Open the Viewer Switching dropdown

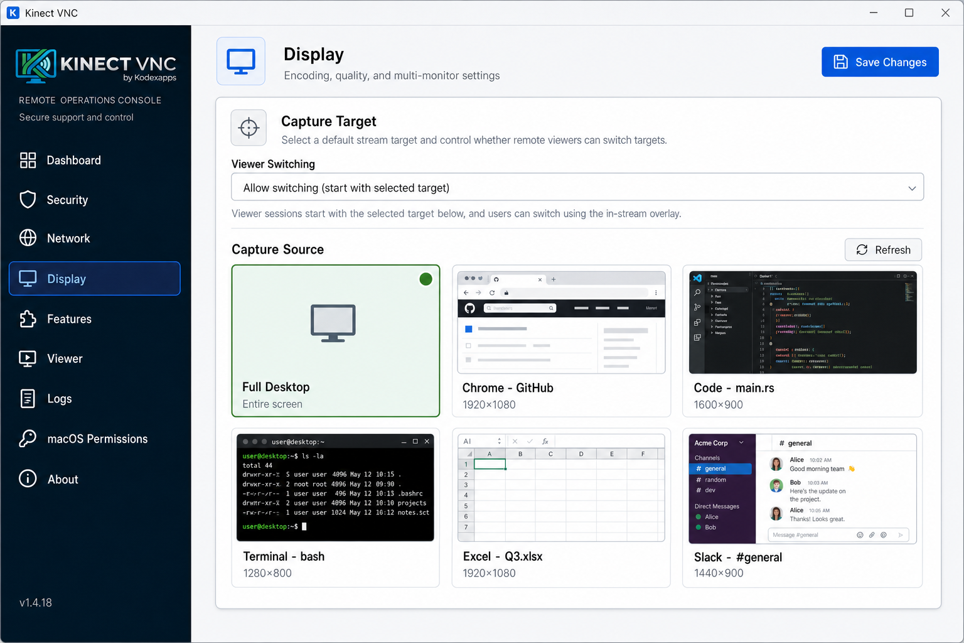pos(577,187)
